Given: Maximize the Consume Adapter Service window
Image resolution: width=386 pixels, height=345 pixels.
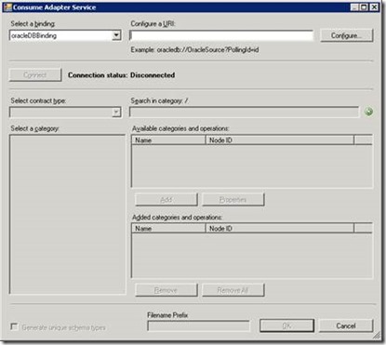Looking at the screenshot, I should [x=364, y=7].
